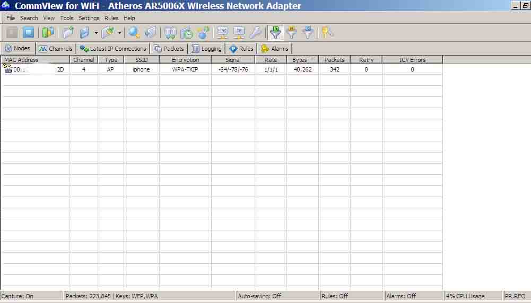
Task: Click the CommView title bar app icon
Action: [6, 5]
